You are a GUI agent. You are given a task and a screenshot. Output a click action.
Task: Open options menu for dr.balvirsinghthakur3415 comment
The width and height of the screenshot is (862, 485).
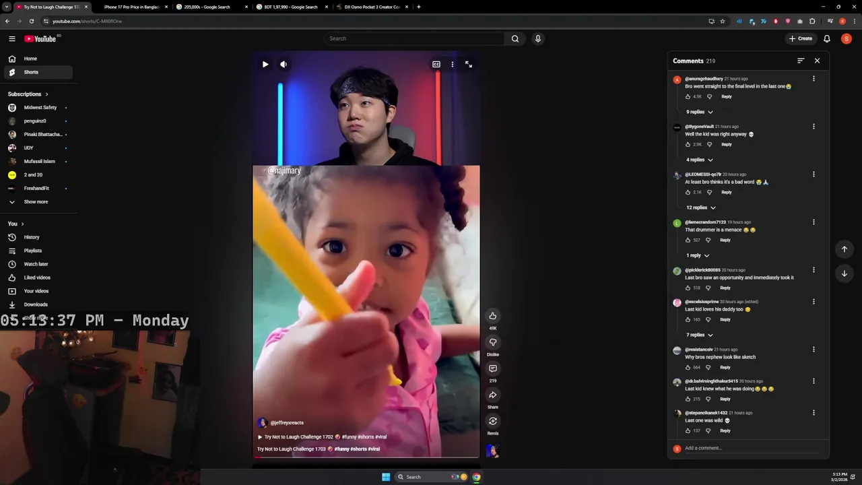(x=814, y=381)
